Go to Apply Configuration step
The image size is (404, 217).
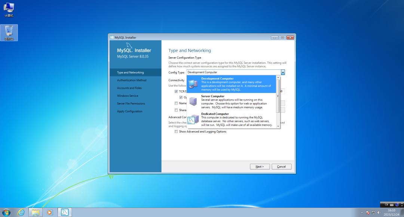click(x=129, y=111)
